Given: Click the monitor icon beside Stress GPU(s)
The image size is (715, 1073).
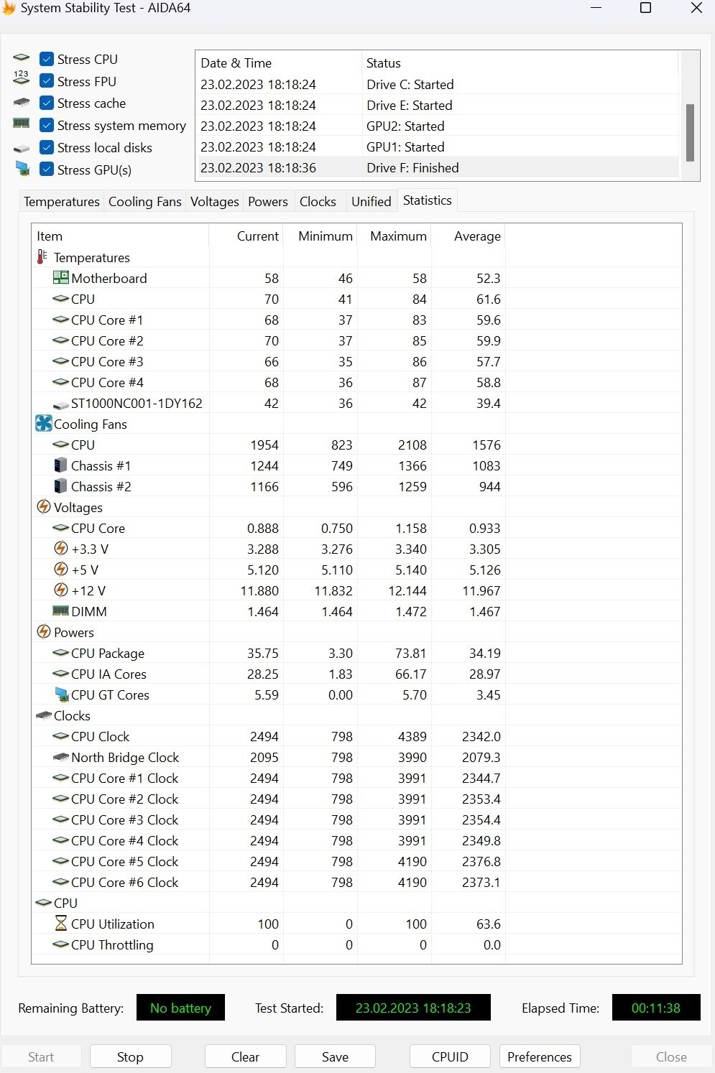Looking at the screenshot, I should 22,169.
